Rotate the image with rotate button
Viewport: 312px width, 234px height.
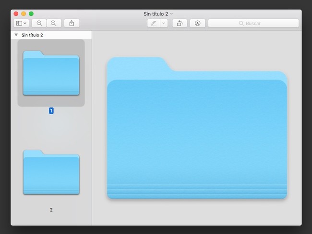coord(180,24)
